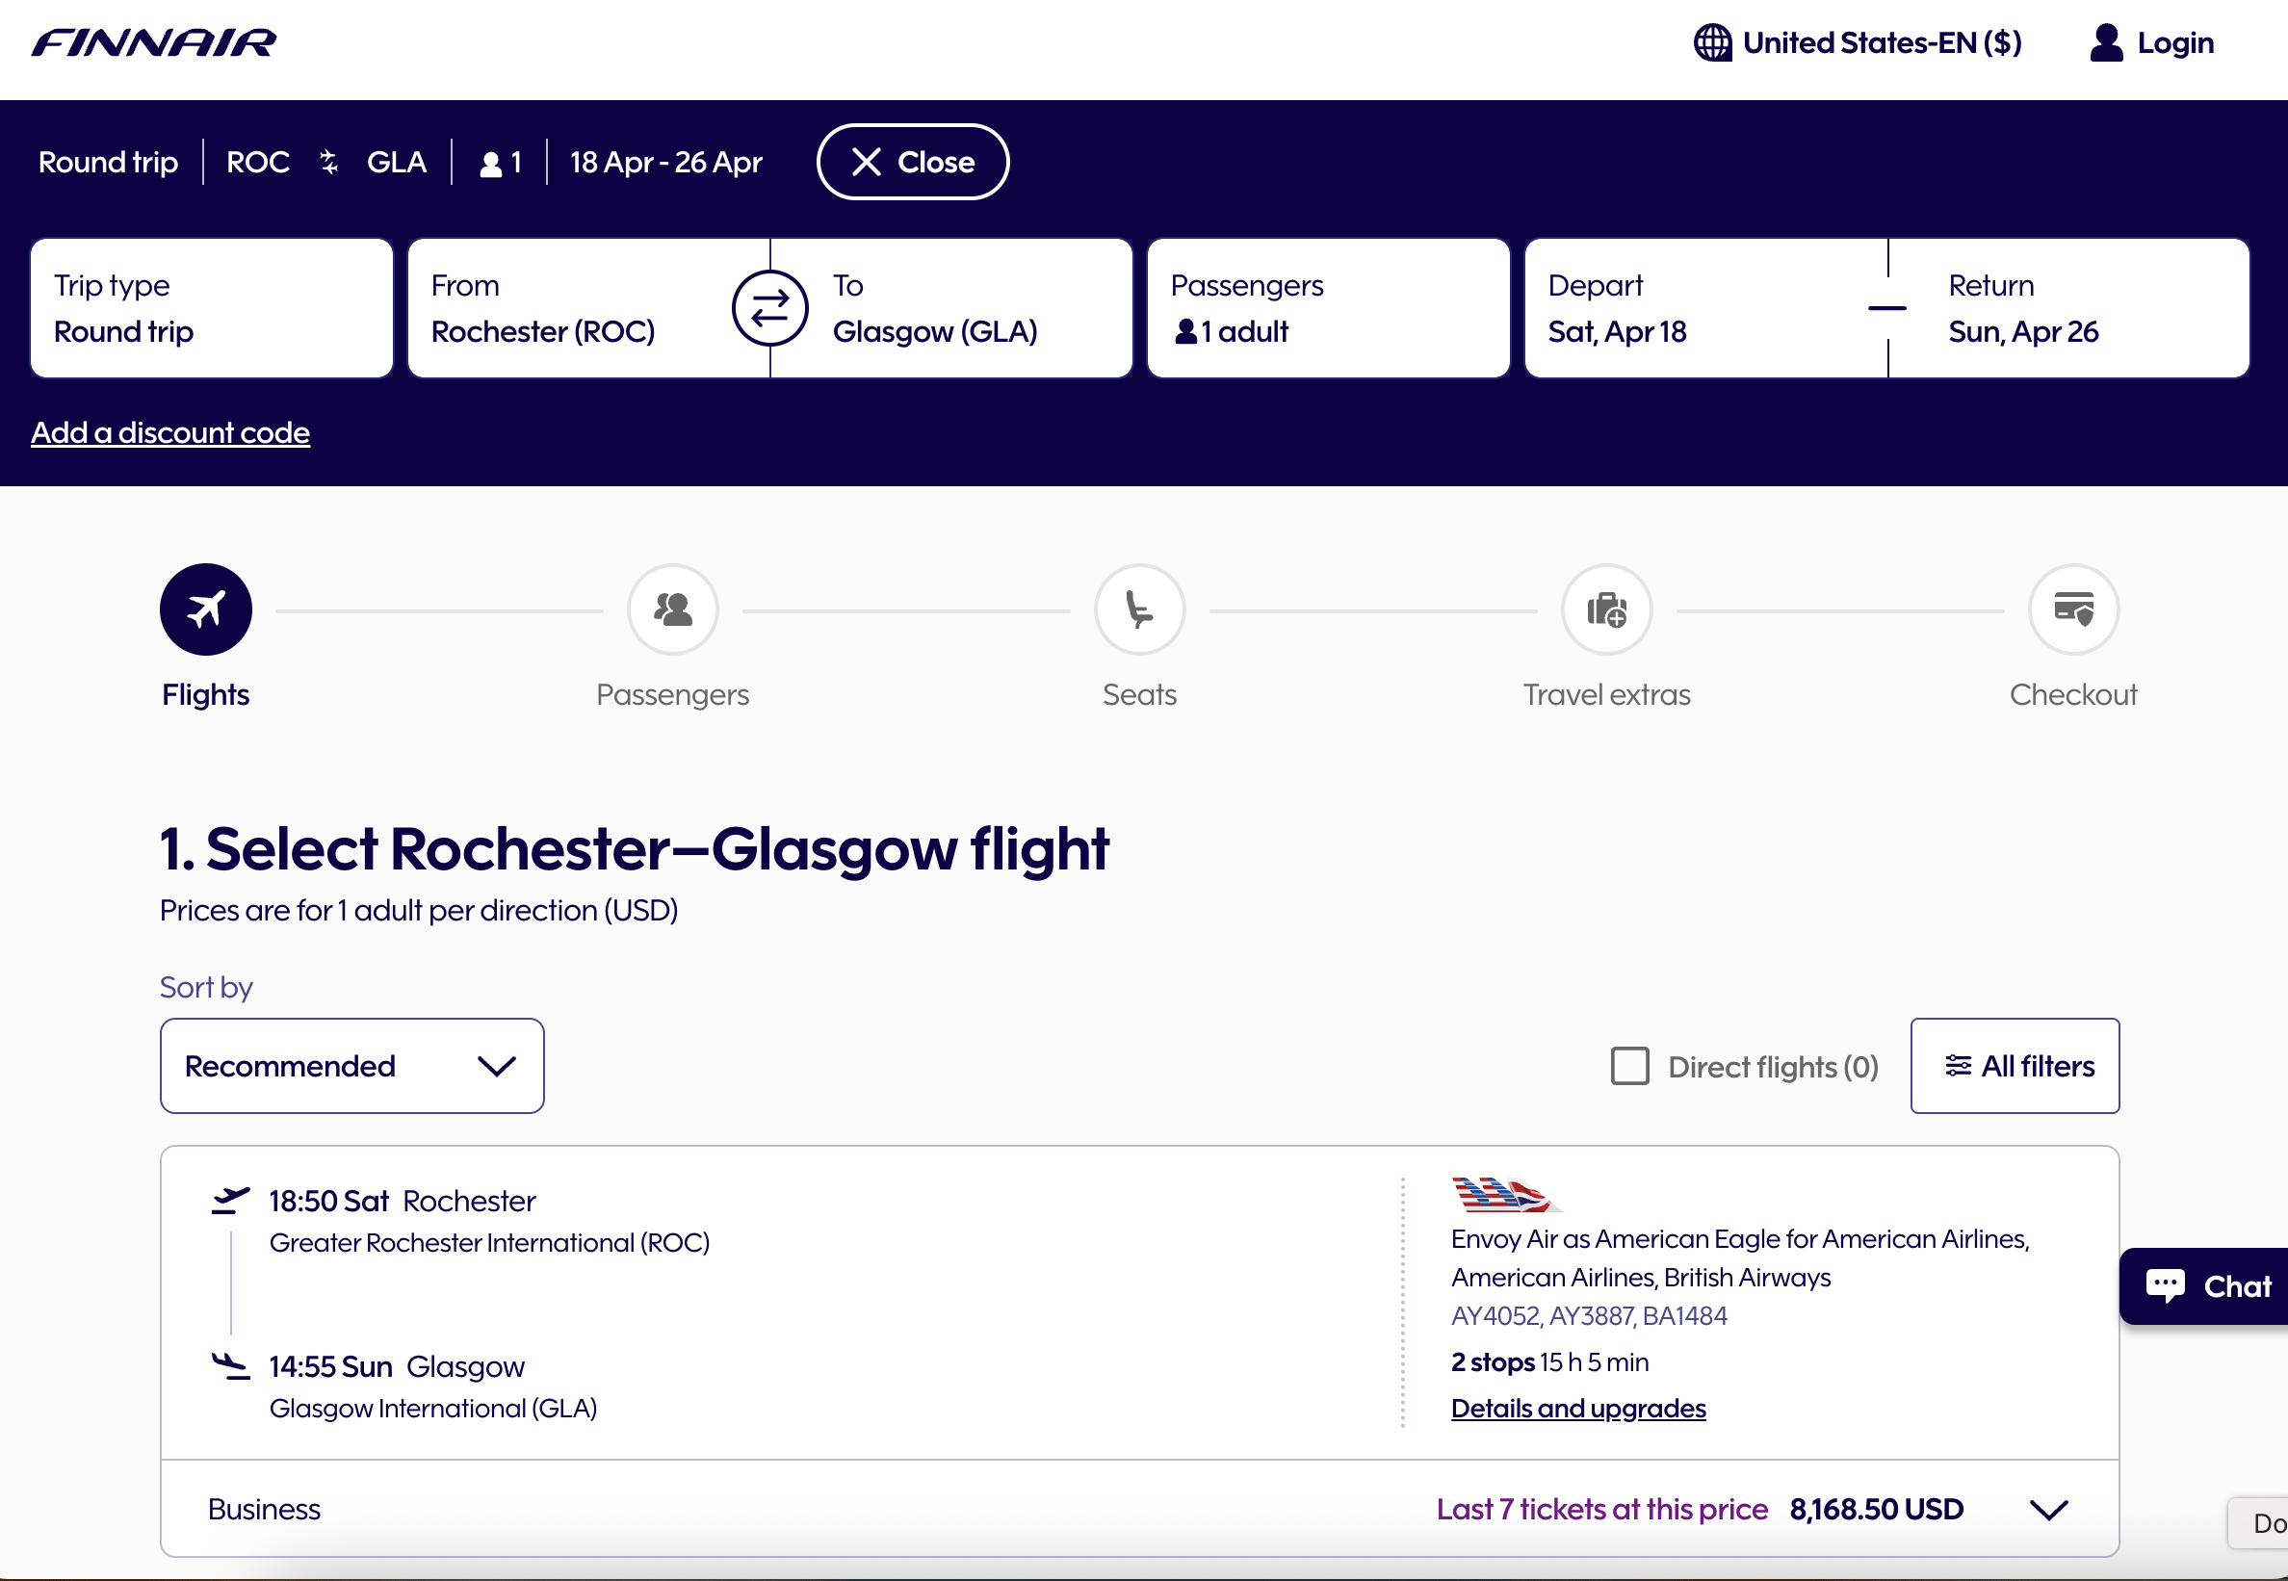Viewport: 2288px width, 1581px height.
Task: Open All filters button
Action: 2015,1066
